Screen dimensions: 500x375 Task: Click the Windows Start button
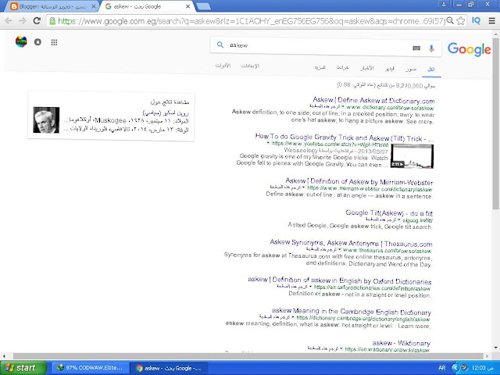click(23, 368)
